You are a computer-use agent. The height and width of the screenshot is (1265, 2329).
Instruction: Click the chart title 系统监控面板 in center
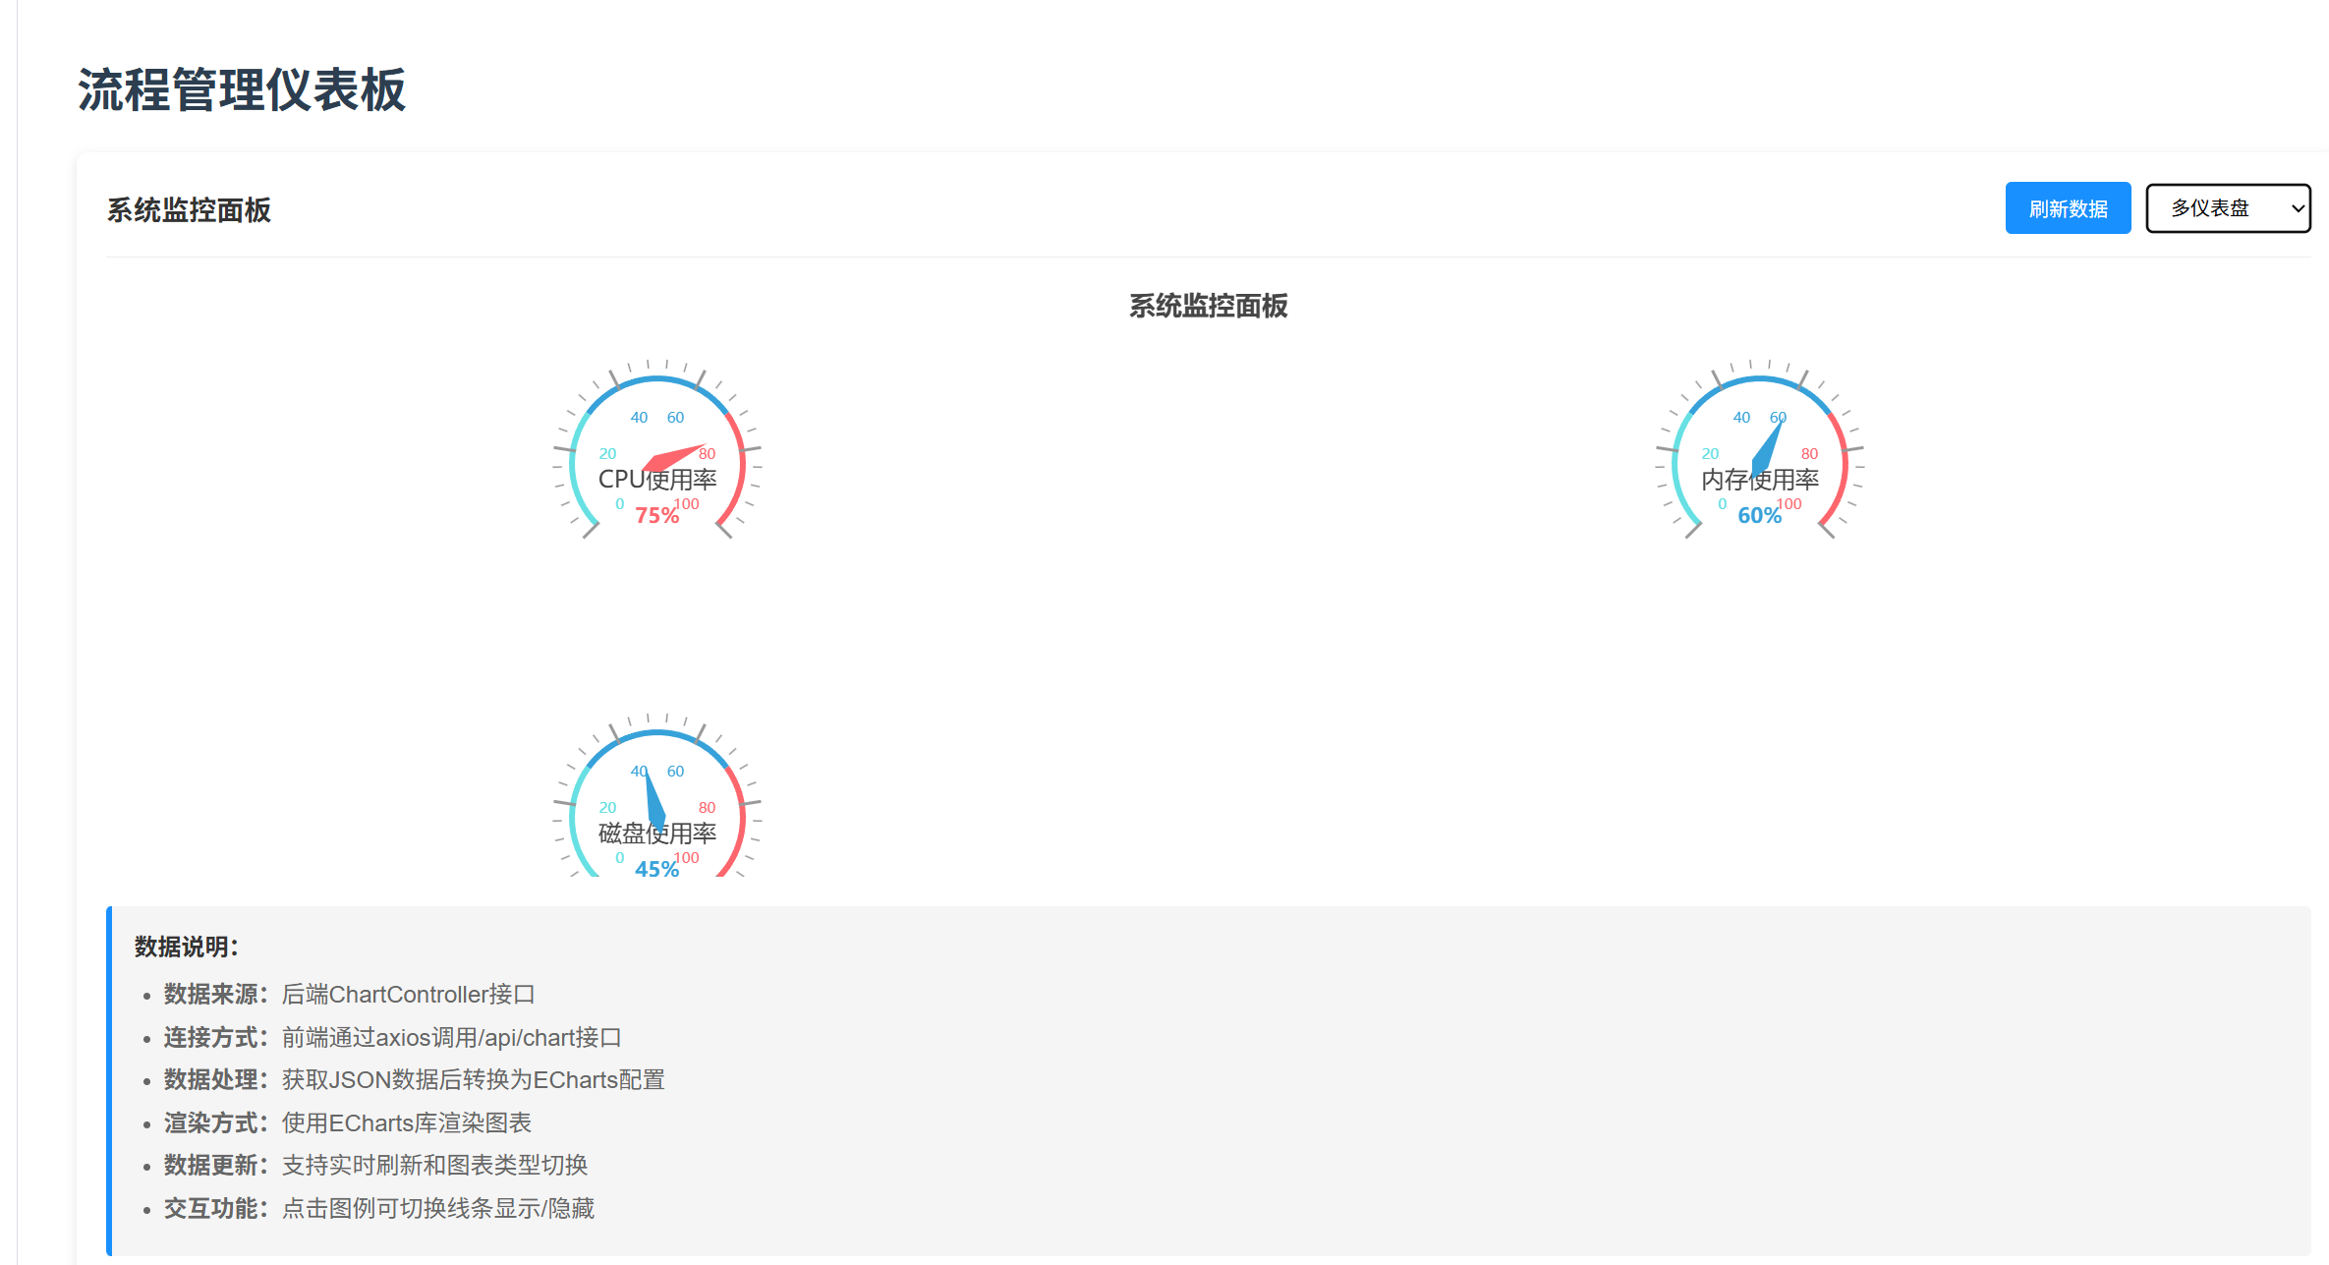pos(1208,307)
